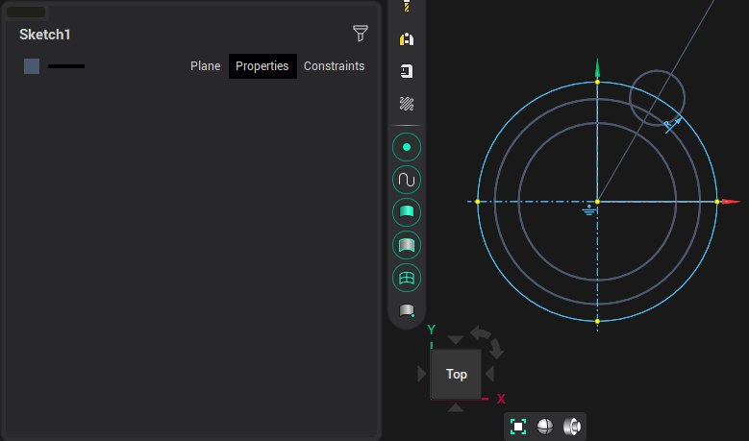Click the fit-to-view icon below canvas

pos(518,427)
